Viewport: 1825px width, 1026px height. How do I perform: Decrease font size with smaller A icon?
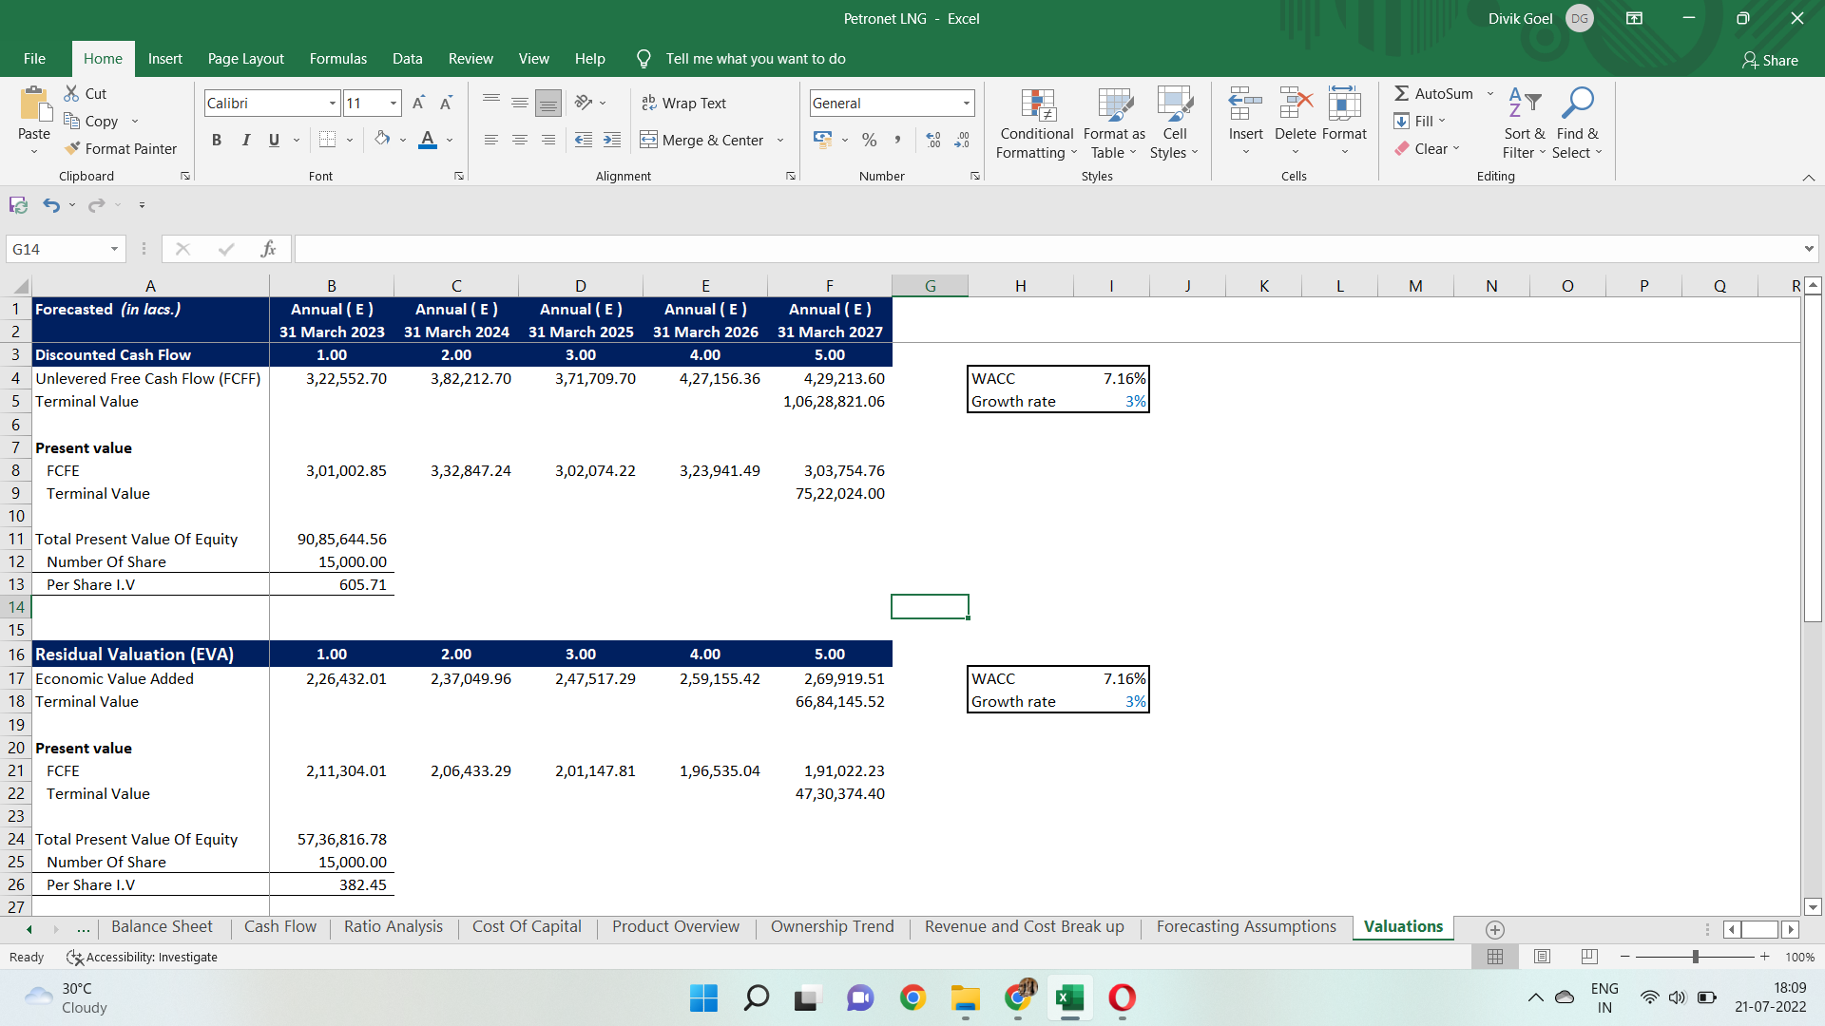(x=446, y=103)
